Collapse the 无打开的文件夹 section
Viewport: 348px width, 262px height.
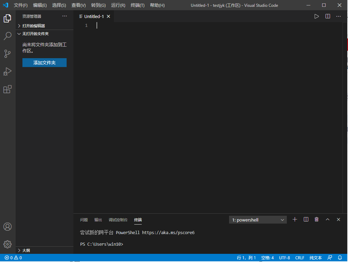pyautogui.click(x=45, y=34)
